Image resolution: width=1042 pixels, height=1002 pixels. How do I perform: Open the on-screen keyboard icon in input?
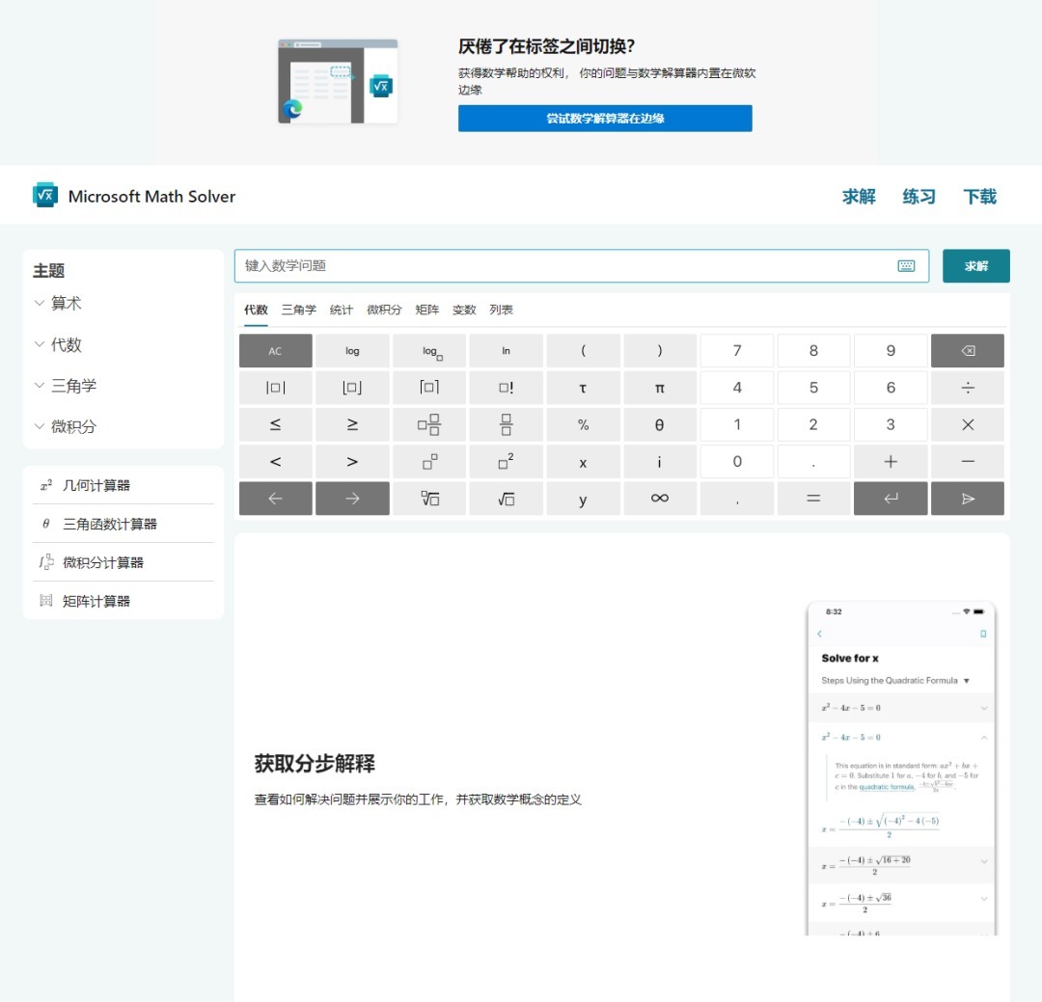(906, 266)
